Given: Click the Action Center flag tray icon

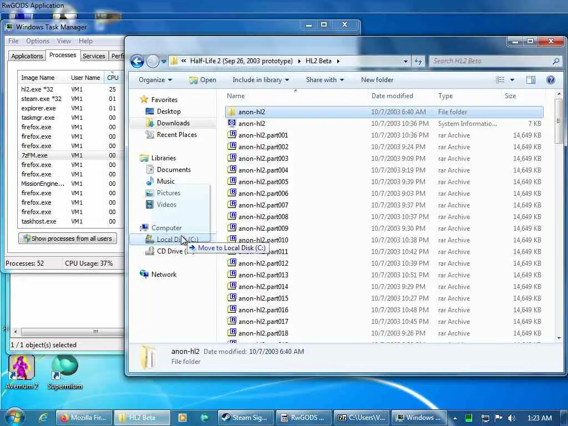Looking at the screenshot, I should pyautogui.click(x=499, y=418).
